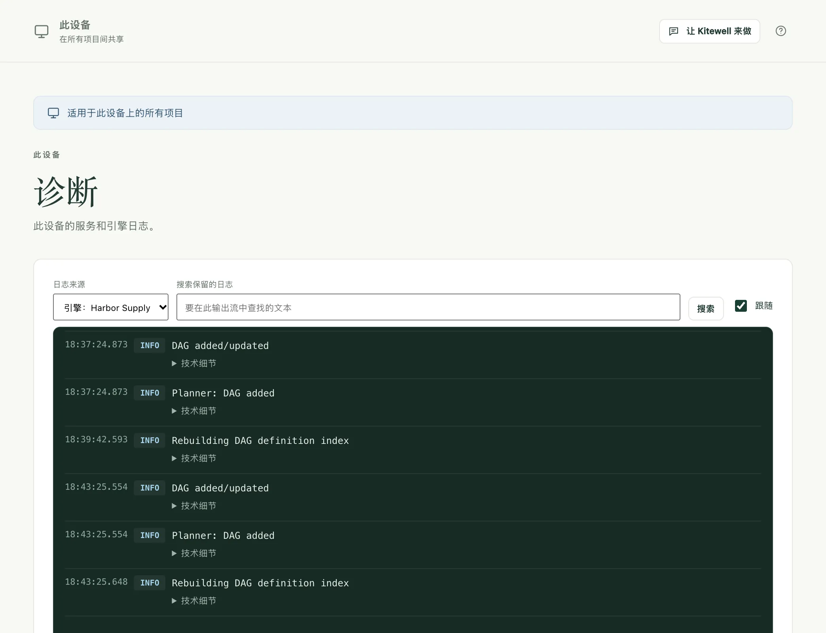Click the timestamp 18:39:42.593
This screenshot has width=826, height=633.
(x=96, y=440)
